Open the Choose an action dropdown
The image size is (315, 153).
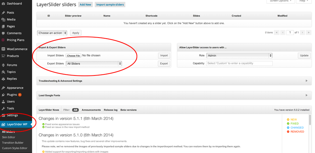coord(52,33)
